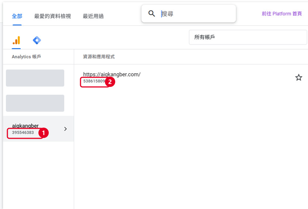Image resolution: width=308 pixels, height=209 pixels.
Task: Click the account ID 395546383
Action: pyautogui.click(x=23, y=132)
